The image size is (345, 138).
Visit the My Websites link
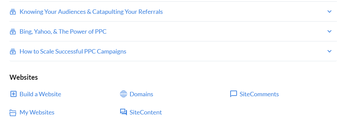click(37, 112)
